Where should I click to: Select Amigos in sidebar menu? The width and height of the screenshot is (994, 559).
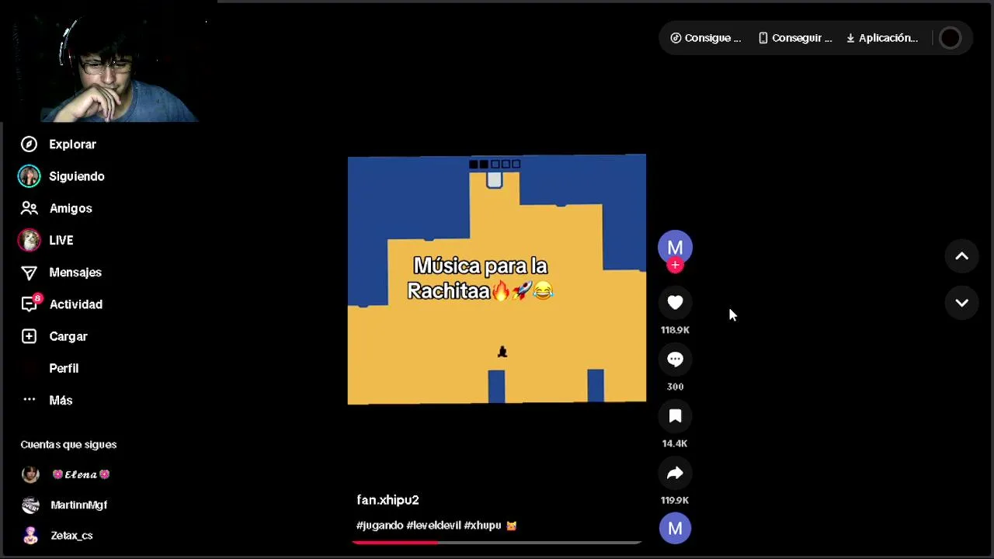[x=71, y=208]
